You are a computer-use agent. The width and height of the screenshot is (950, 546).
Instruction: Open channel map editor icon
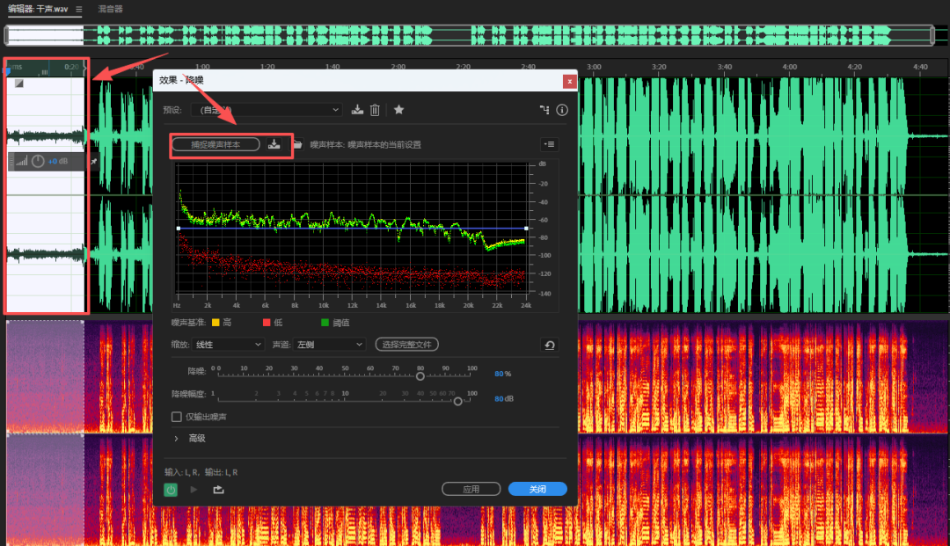[544, 110]
